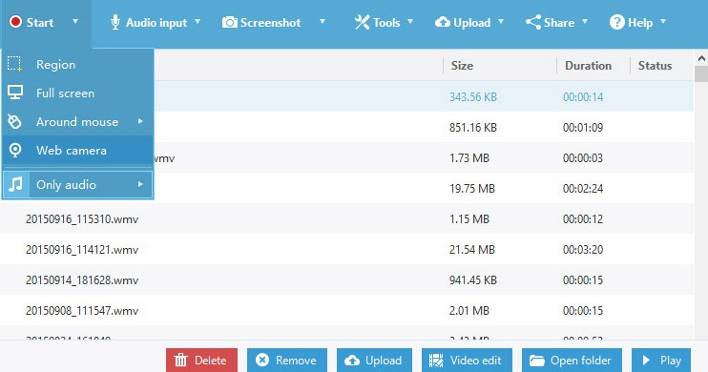The image size is (708, 372).
Task: Click the 19.75 MB size cell
Action: point(472,188)
